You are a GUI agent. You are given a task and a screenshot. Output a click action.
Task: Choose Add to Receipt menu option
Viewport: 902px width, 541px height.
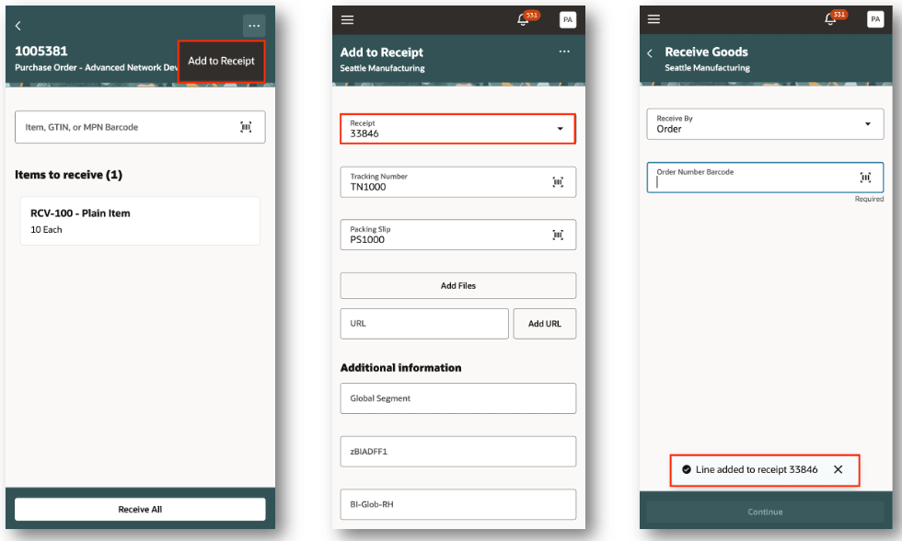pyautogui.click(x=221, y=61)
